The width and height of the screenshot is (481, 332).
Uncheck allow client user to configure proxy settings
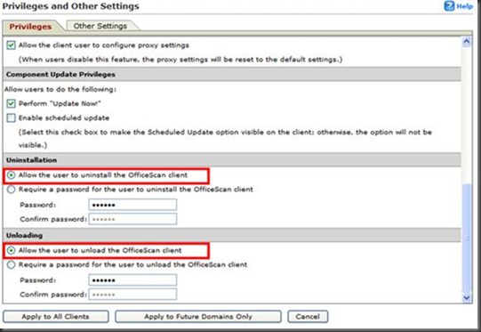point(11,45)
